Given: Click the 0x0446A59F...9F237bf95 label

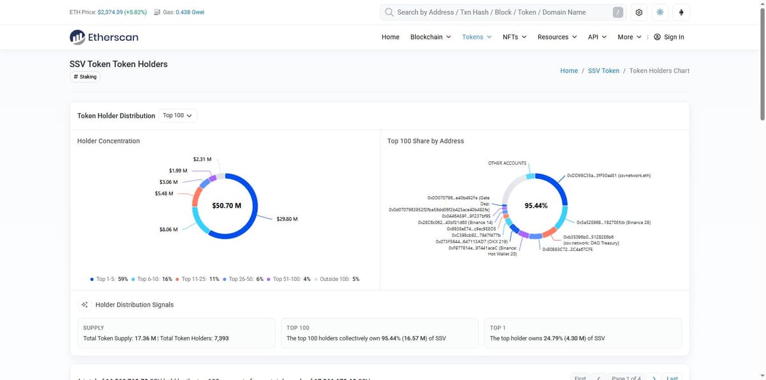Looking at the screenshot, I should pos(466,216).
